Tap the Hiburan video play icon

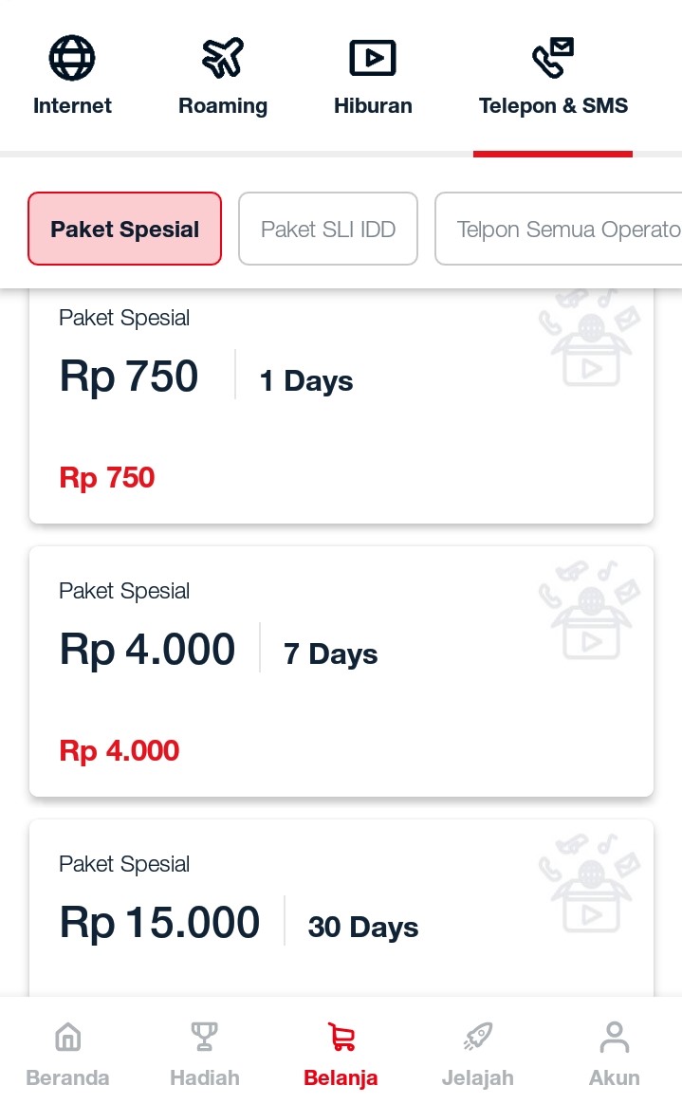pos(373,57)
